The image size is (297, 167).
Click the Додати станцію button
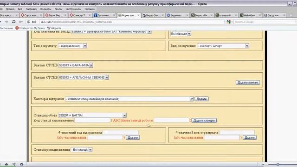point(204,121)
